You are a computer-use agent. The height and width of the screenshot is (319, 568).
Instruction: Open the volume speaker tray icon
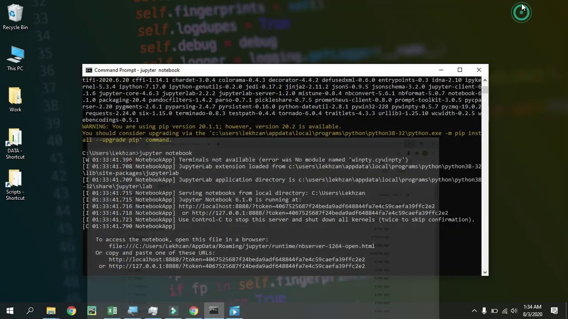coord(514,311)
